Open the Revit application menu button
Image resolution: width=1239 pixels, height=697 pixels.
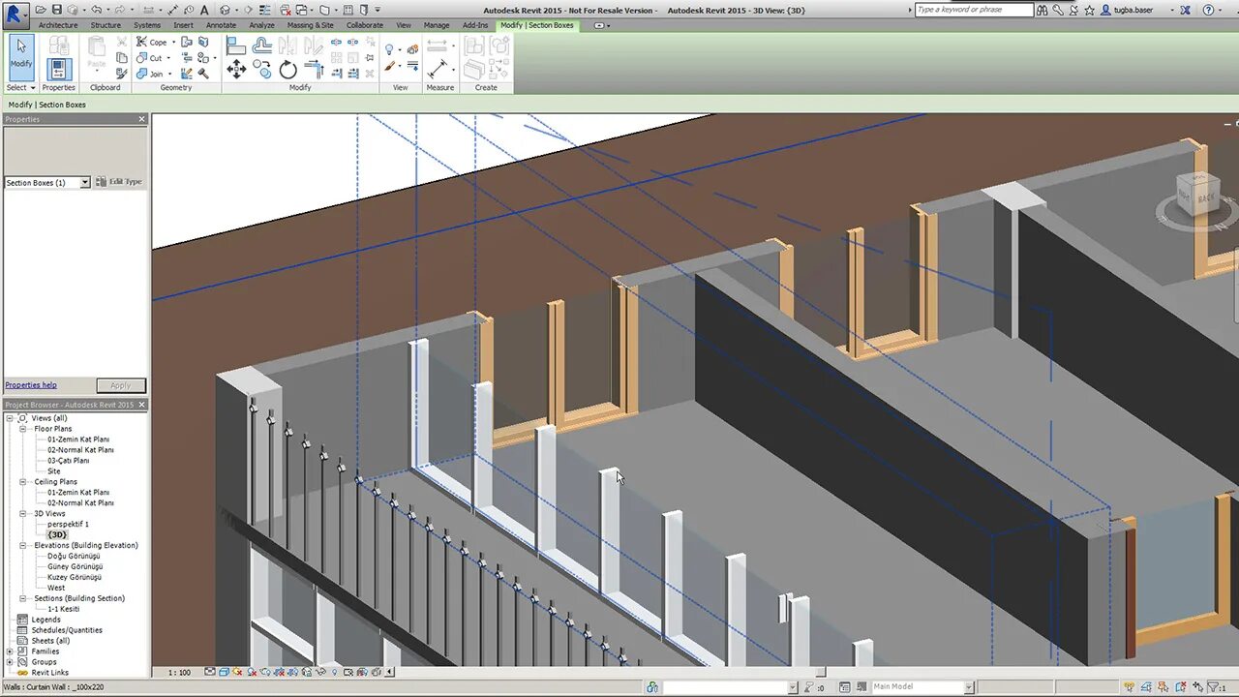click(15, 15)
